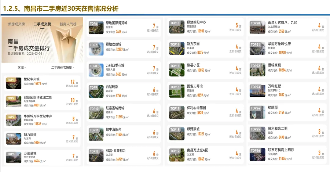330x172 pixels.
Task: Open TOP20 南昌万达城八、九区 thumbnail
Action: coord(257,27)
